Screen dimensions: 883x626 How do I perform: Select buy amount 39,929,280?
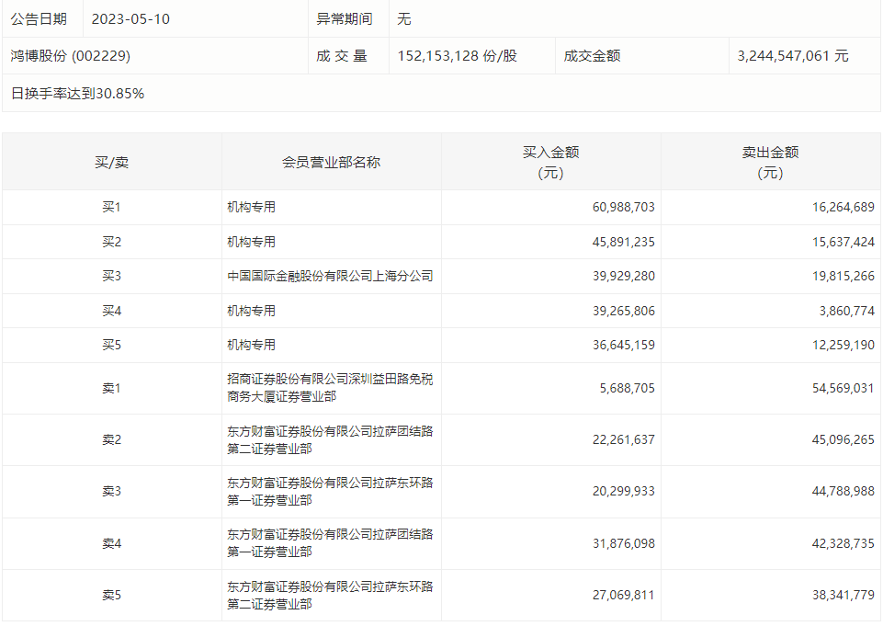tap(623, 276)
